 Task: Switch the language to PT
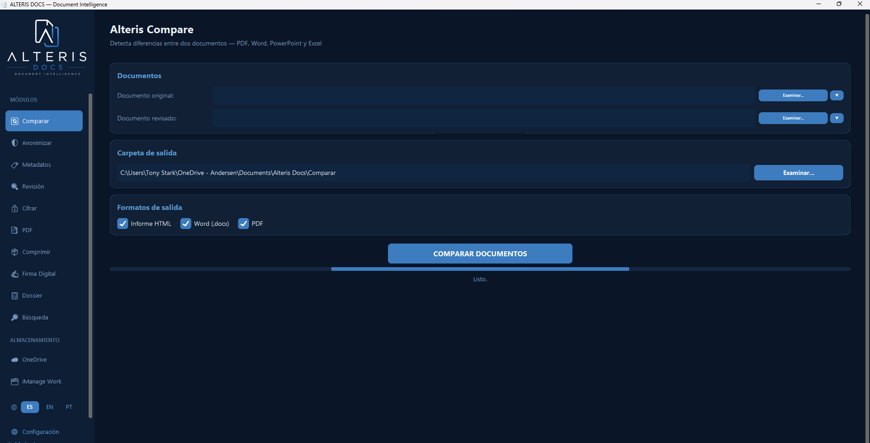[x=69, y=407]
